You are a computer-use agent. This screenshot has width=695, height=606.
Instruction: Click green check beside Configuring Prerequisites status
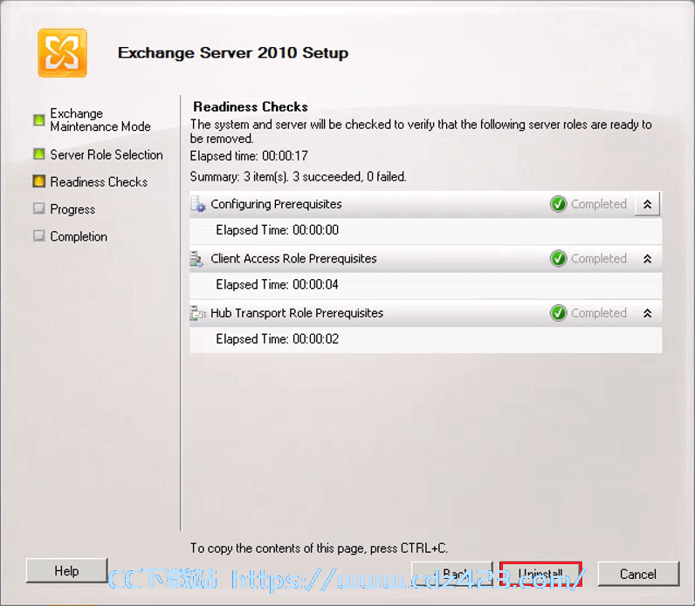pos(559,204)
